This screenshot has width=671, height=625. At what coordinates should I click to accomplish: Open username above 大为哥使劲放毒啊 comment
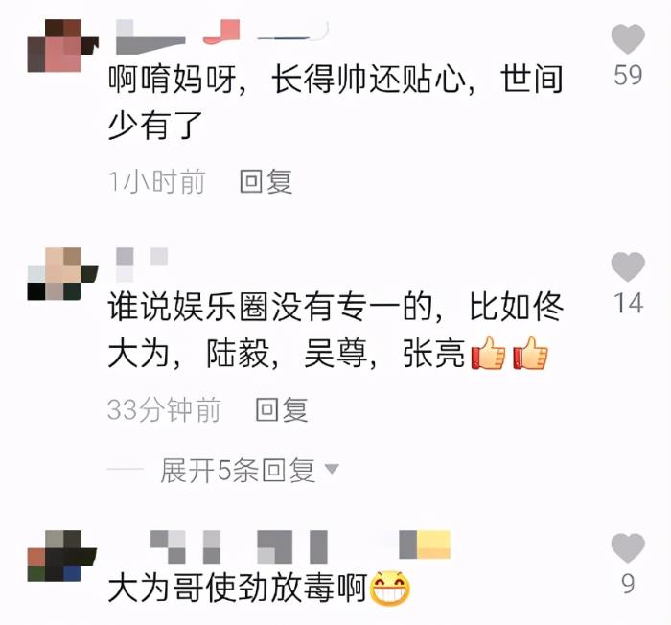[x=300, y=547]
